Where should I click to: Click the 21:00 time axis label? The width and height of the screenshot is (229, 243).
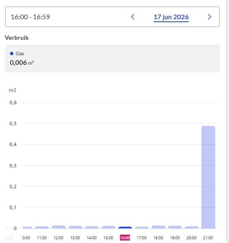[208, 238]
